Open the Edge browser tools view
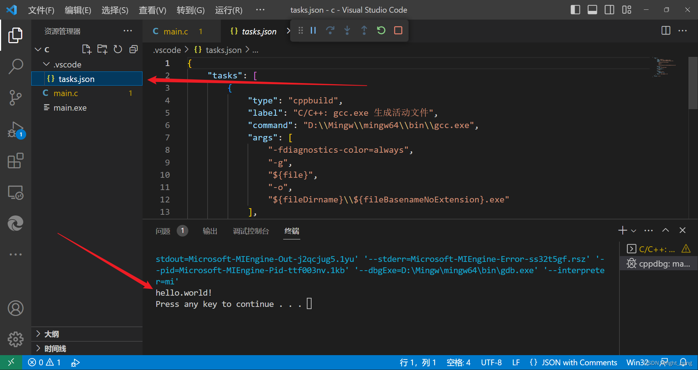 pyautogui.click(x=15, y=223)
